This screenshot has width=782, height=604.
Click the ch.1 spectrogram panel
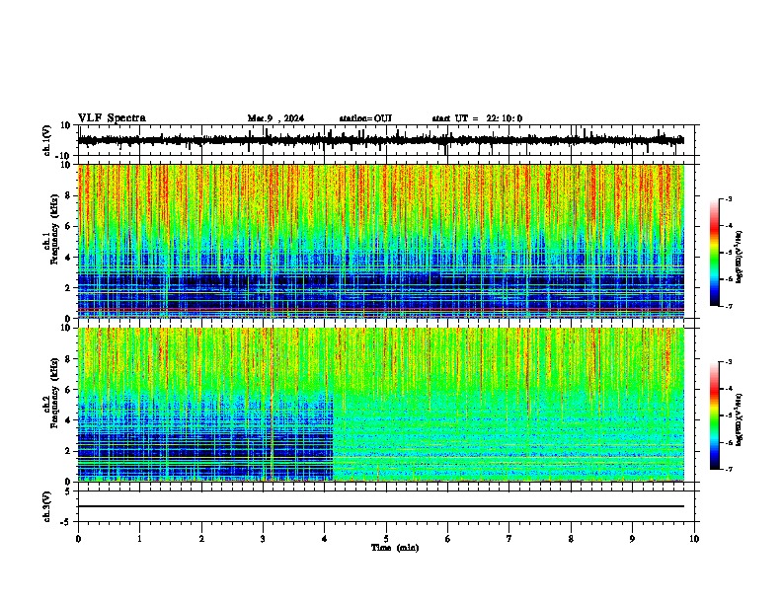click(381, 241)
